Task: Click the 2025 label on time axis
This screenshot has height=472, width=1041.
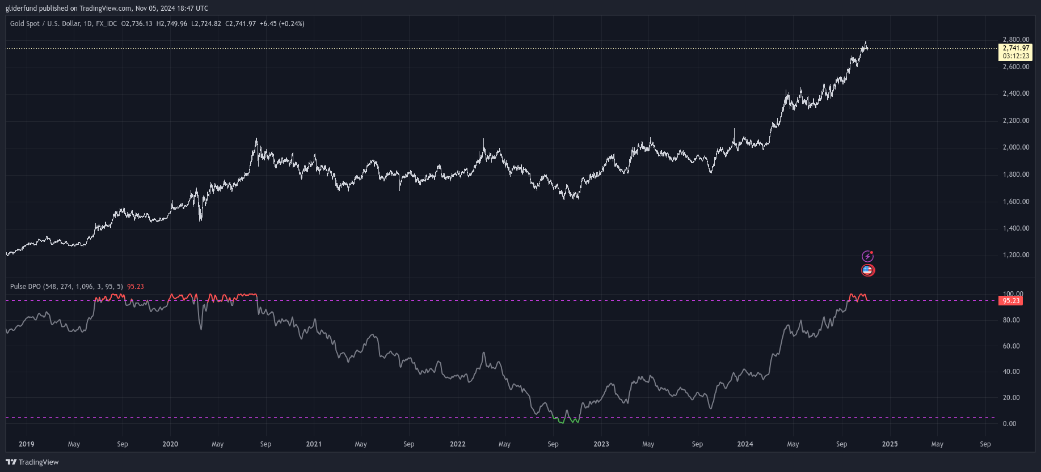Action: coord(890,444)
